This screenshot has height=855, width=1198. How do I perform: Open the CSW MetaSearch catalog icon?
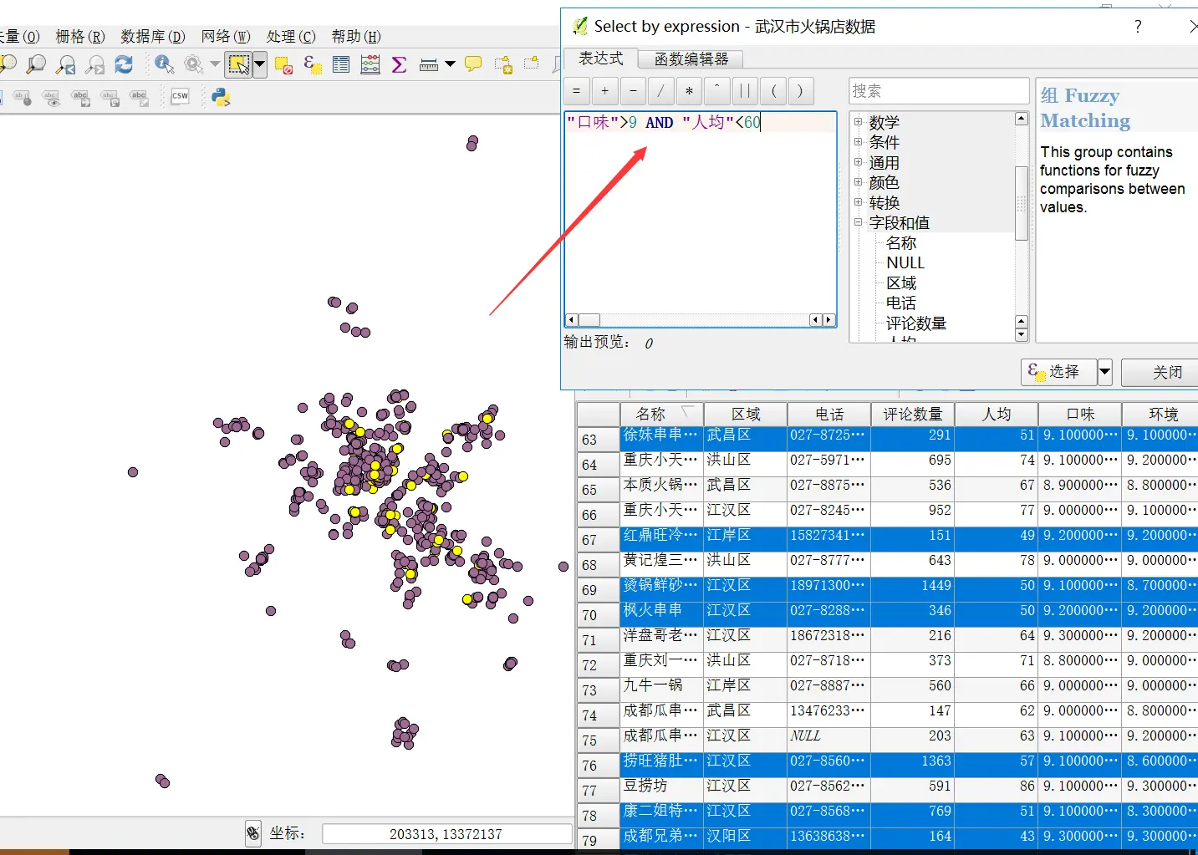(180, 97)
